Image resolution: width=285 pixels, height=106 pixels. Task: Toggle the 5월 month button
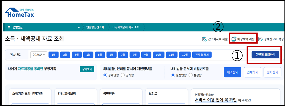pos(100,55)
